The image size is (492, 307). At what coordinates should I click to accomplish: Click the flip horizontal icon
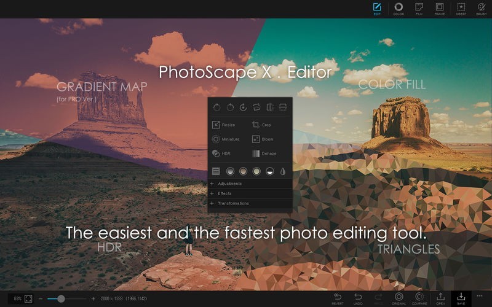[x=270, y=107]
